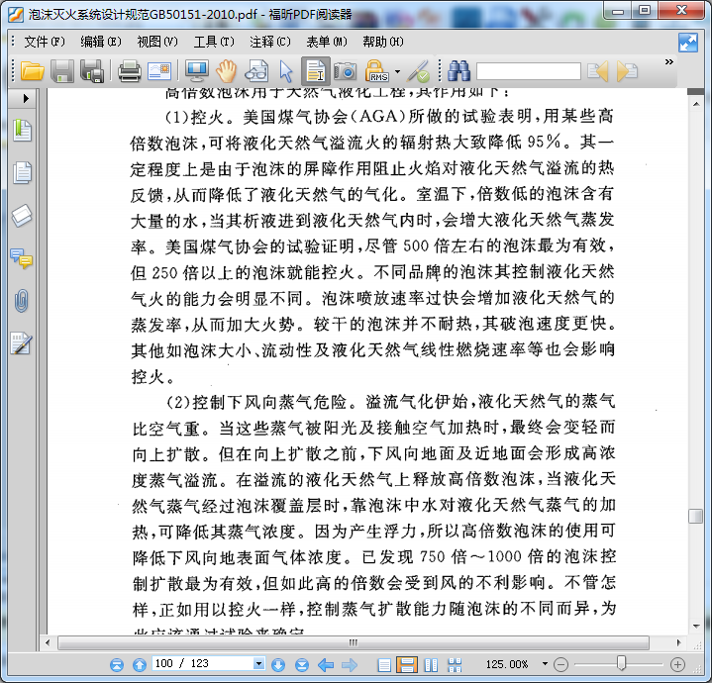Click the full-screen toggle arrows icon
The height and width of the screenshot is (683, 712).
[x=688, y=43]
